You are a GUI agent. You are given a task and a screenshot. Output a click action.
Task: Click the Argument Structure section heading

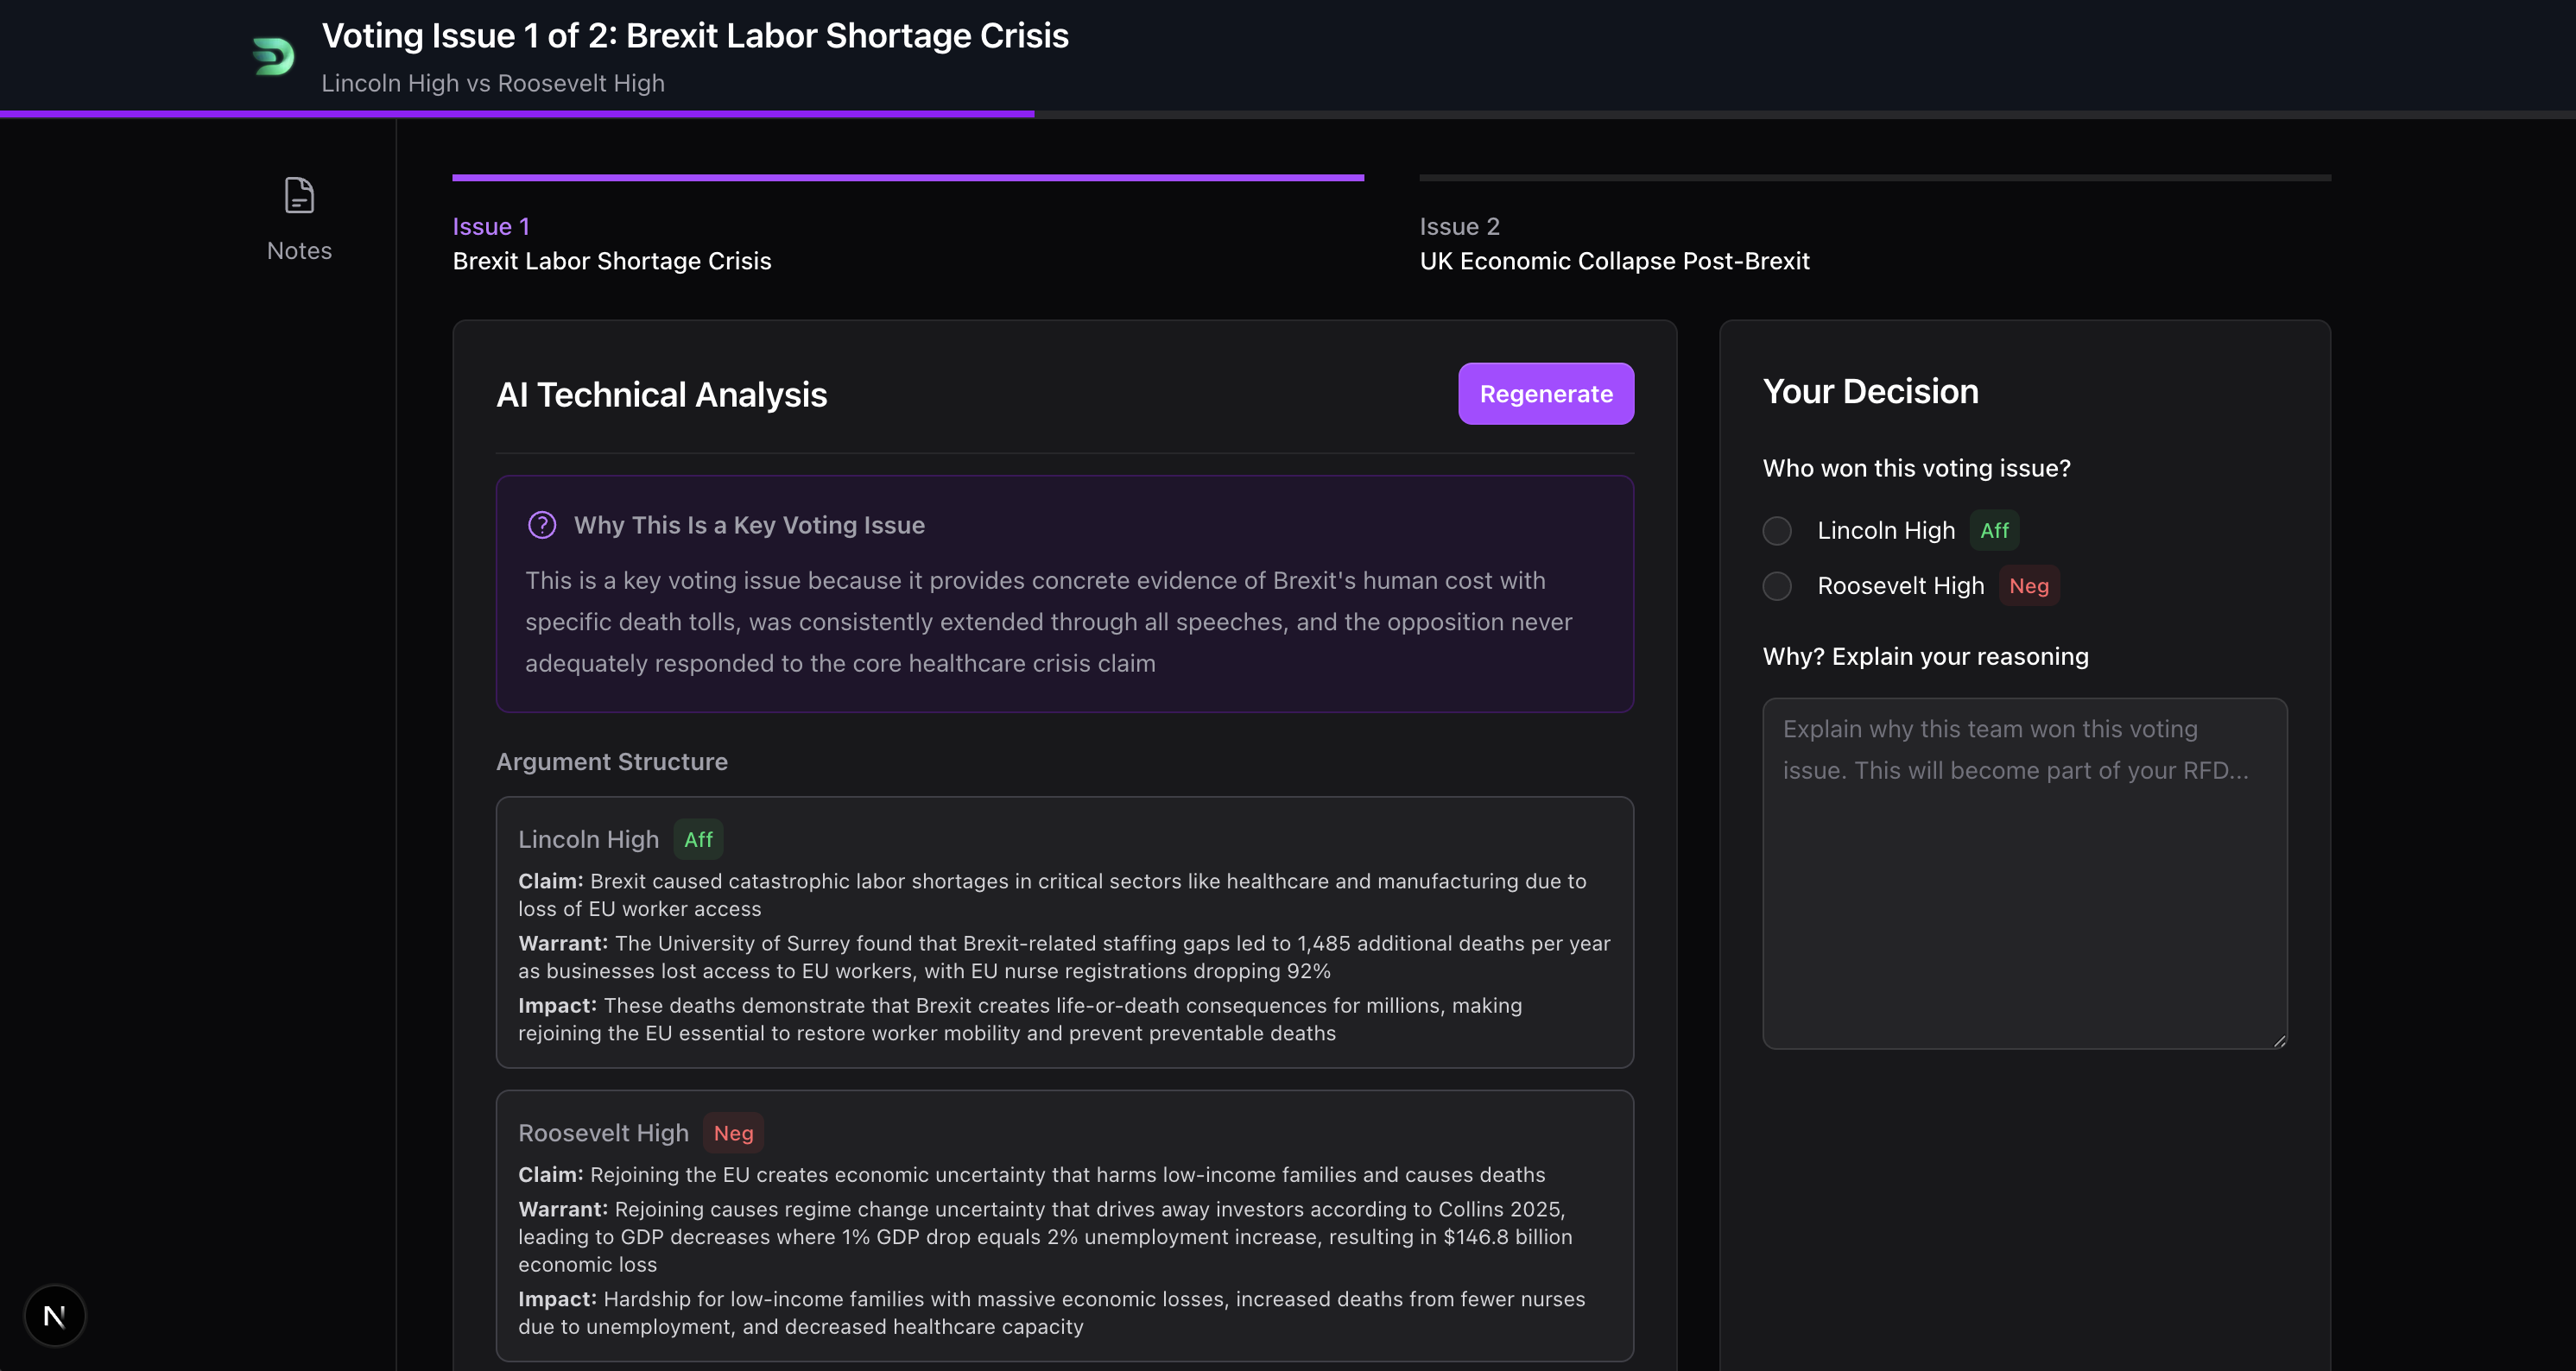point(612,762)
